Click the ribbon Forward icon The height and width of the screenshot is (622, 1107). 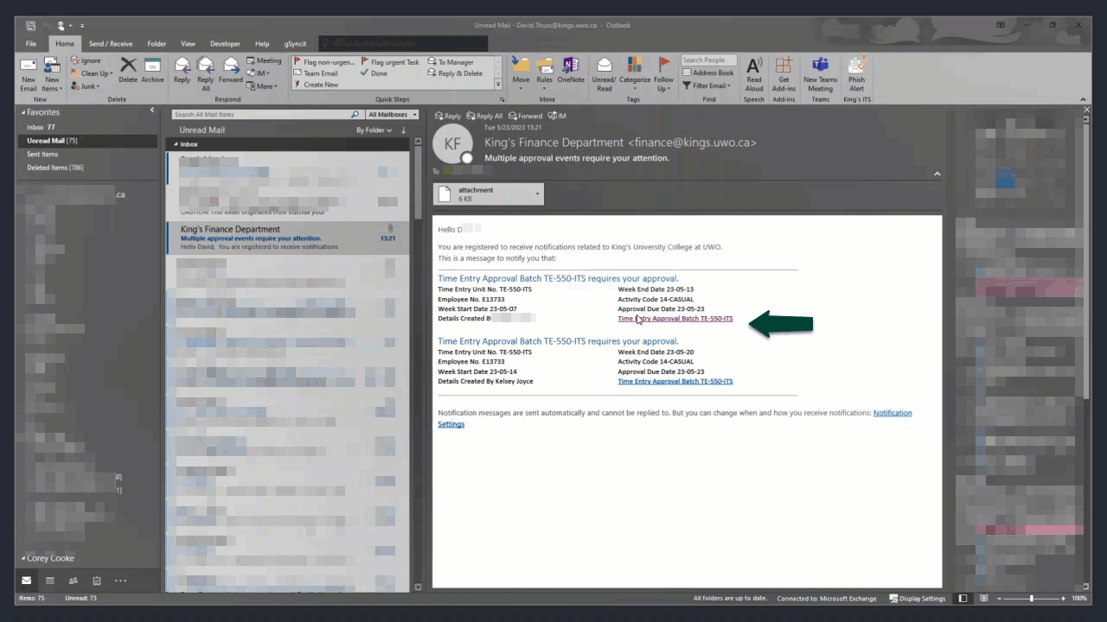click(x=231, y=70)
